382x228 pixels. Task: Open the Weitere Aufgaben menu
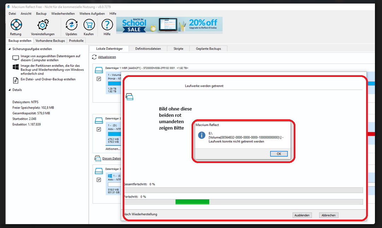[x=92, y=14]
